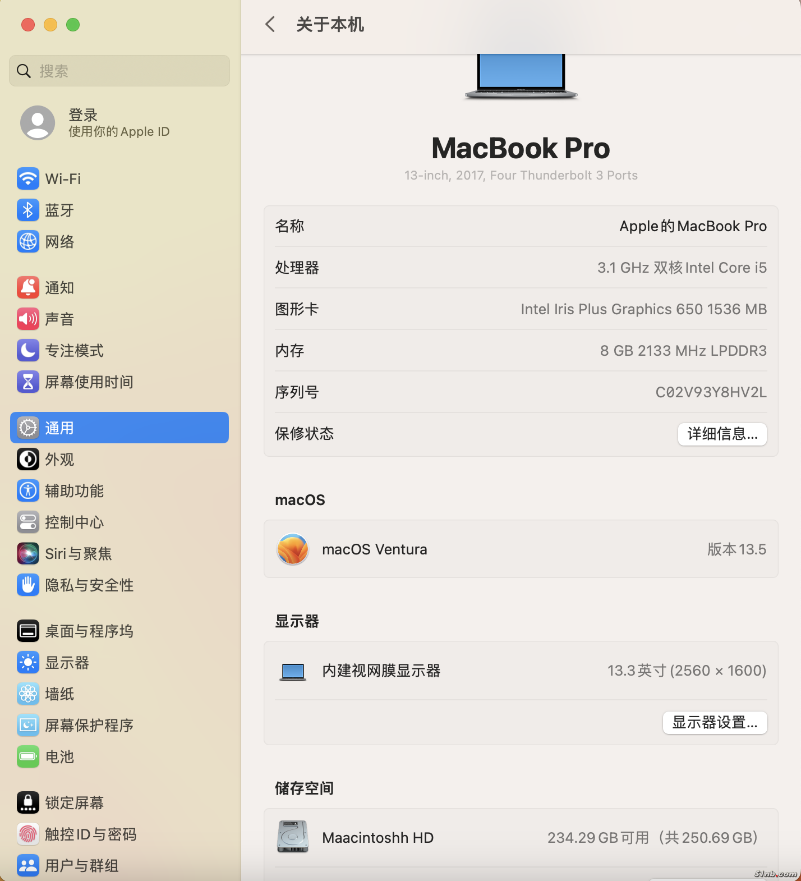Click Intel Iris Plus Graphics 650 value
Viewport: 801px width, 881px height.
[644, 309]
